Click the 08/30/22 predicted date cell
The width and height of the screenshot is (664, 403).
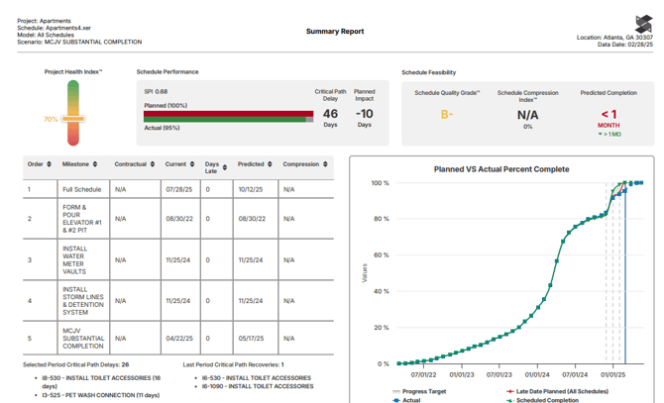click(x=252, y=219)
